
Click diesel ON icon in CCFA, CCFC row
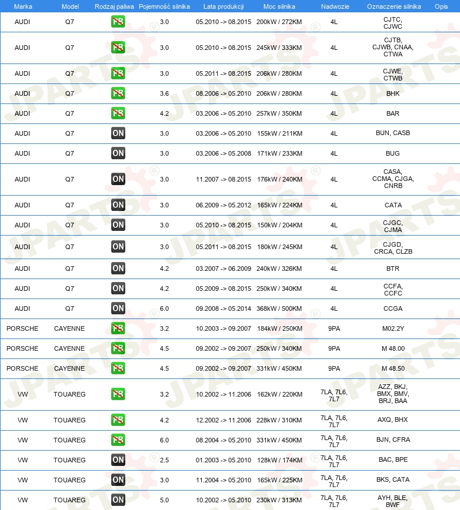118,288
